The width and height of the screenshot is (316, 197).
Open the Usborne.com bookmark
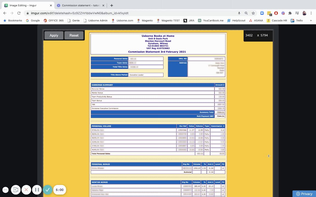[x=122, y=21]
